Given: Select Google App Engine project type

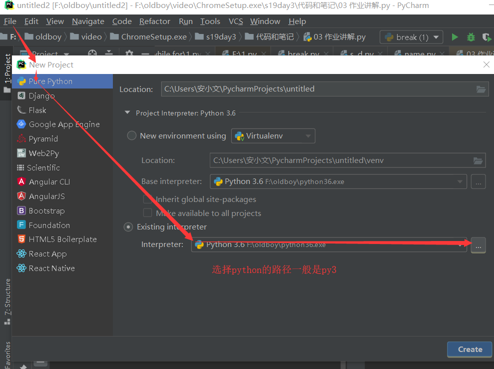Looking at the screenshot, I should click(62, 124).
